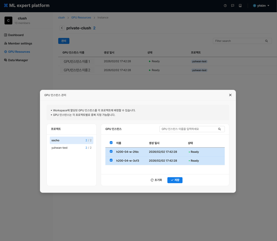Go back with the private-clush chevron button
This screenshot has width=277, height=241.
(x=62, y=28)
